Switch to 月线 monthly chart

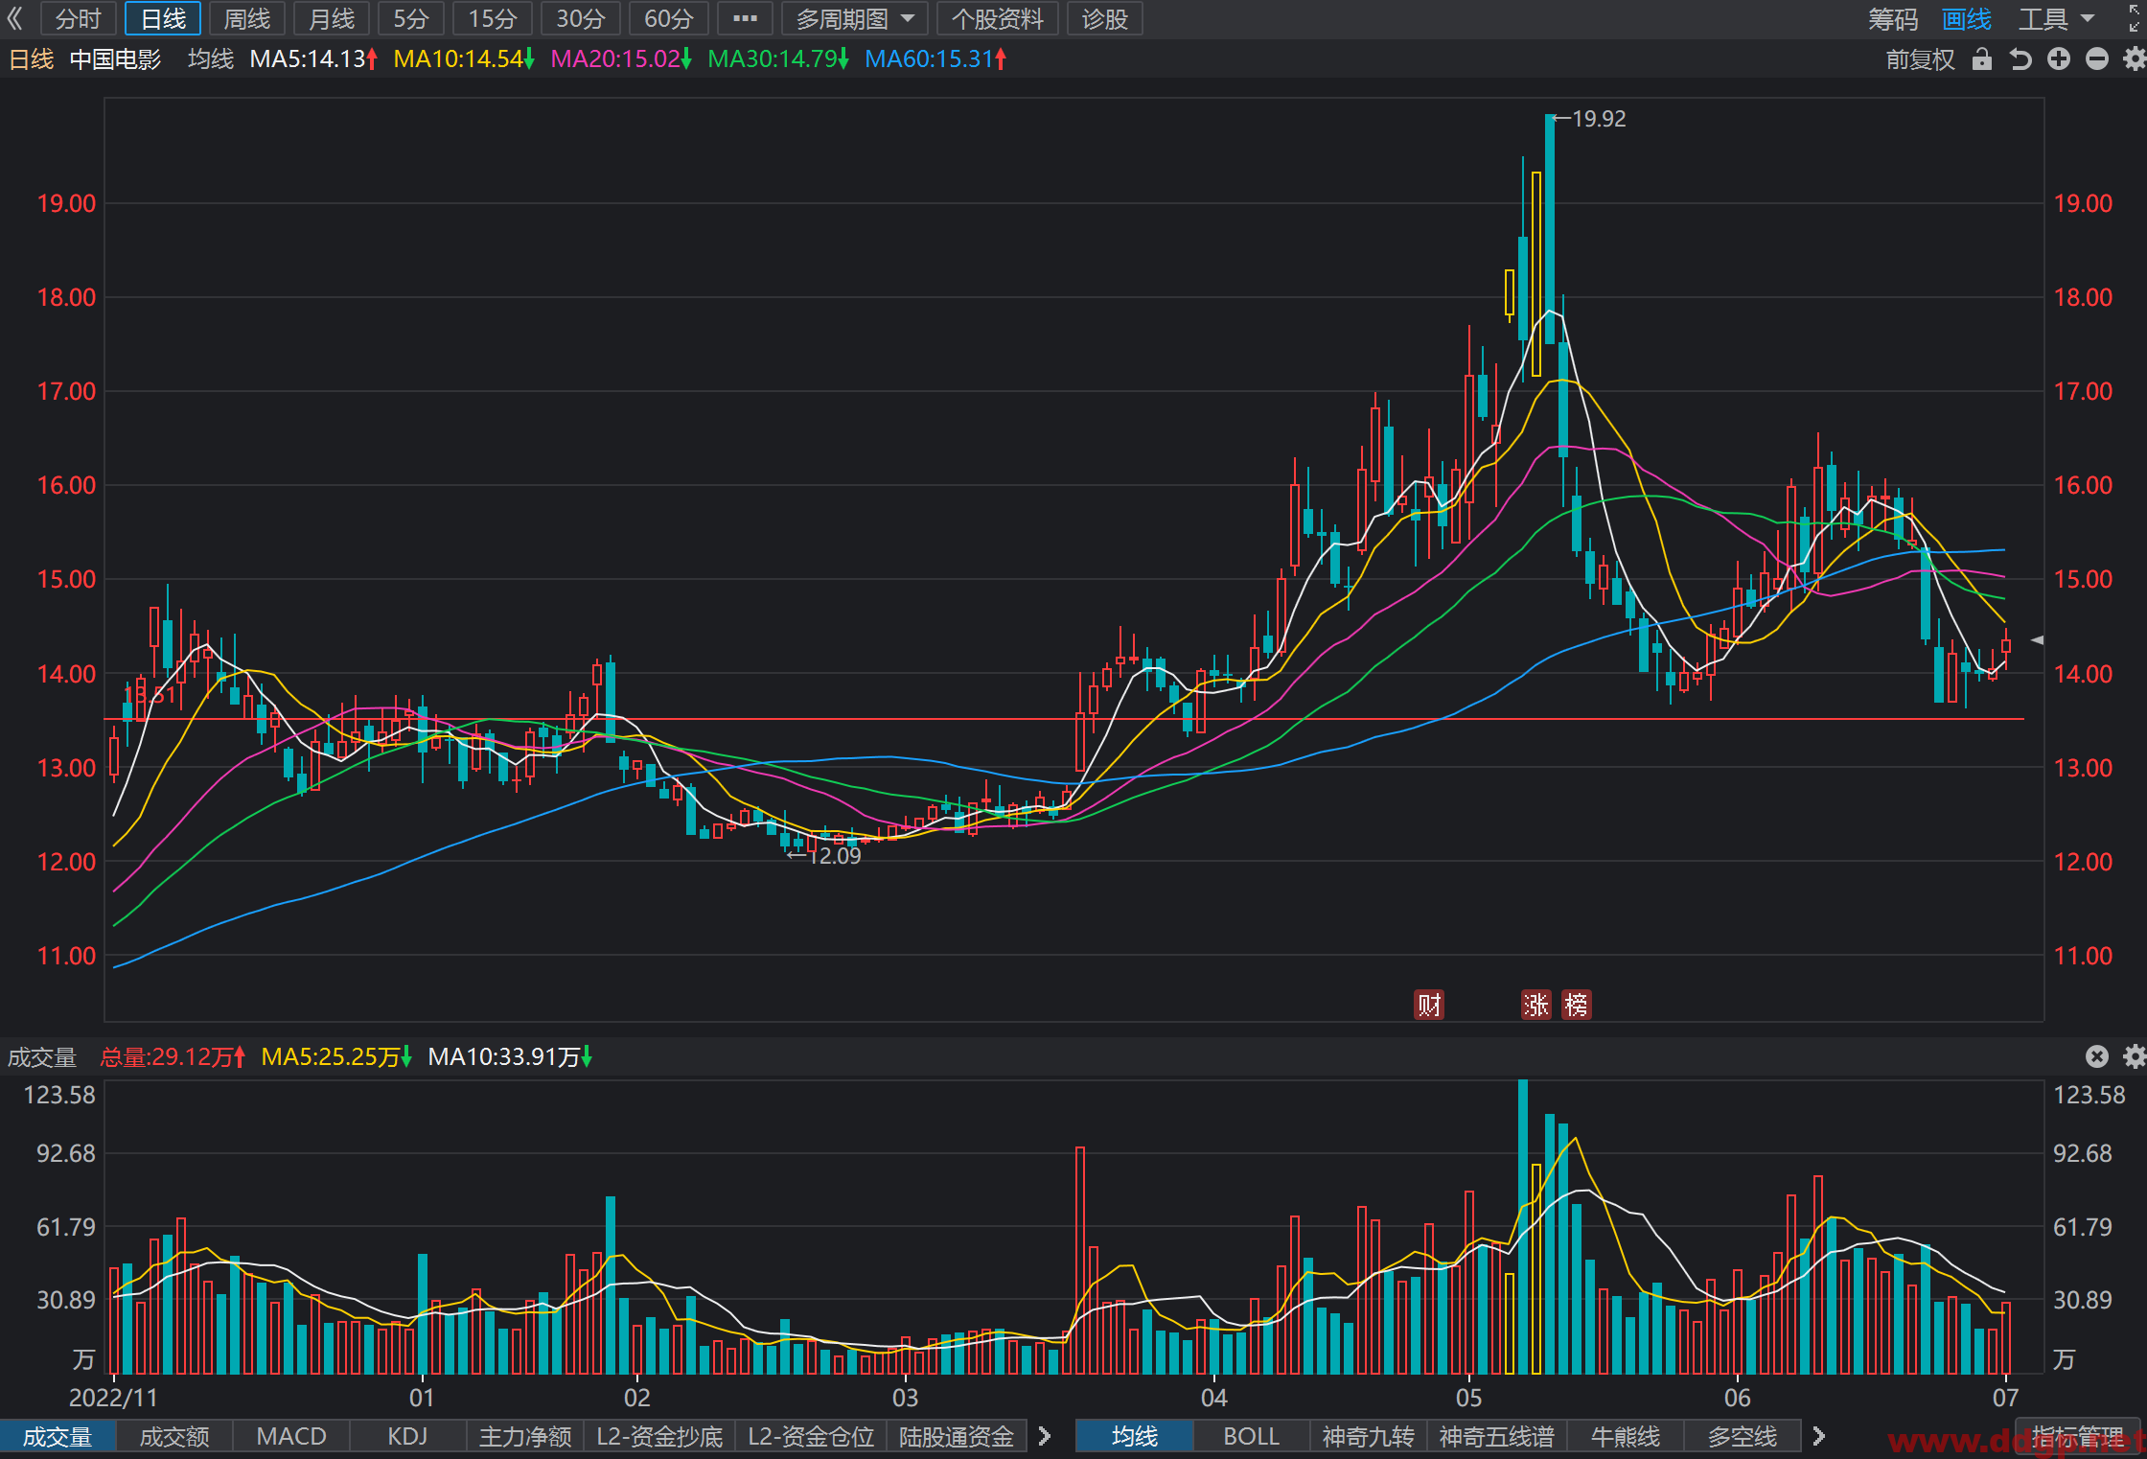click(x=332, y=19)
